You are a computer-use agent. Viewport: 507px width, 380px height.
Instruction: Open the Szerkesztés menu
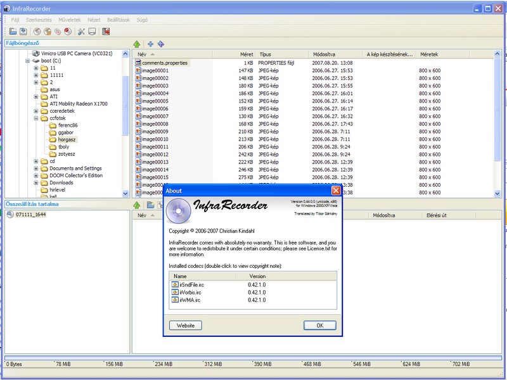pos(39,20)
